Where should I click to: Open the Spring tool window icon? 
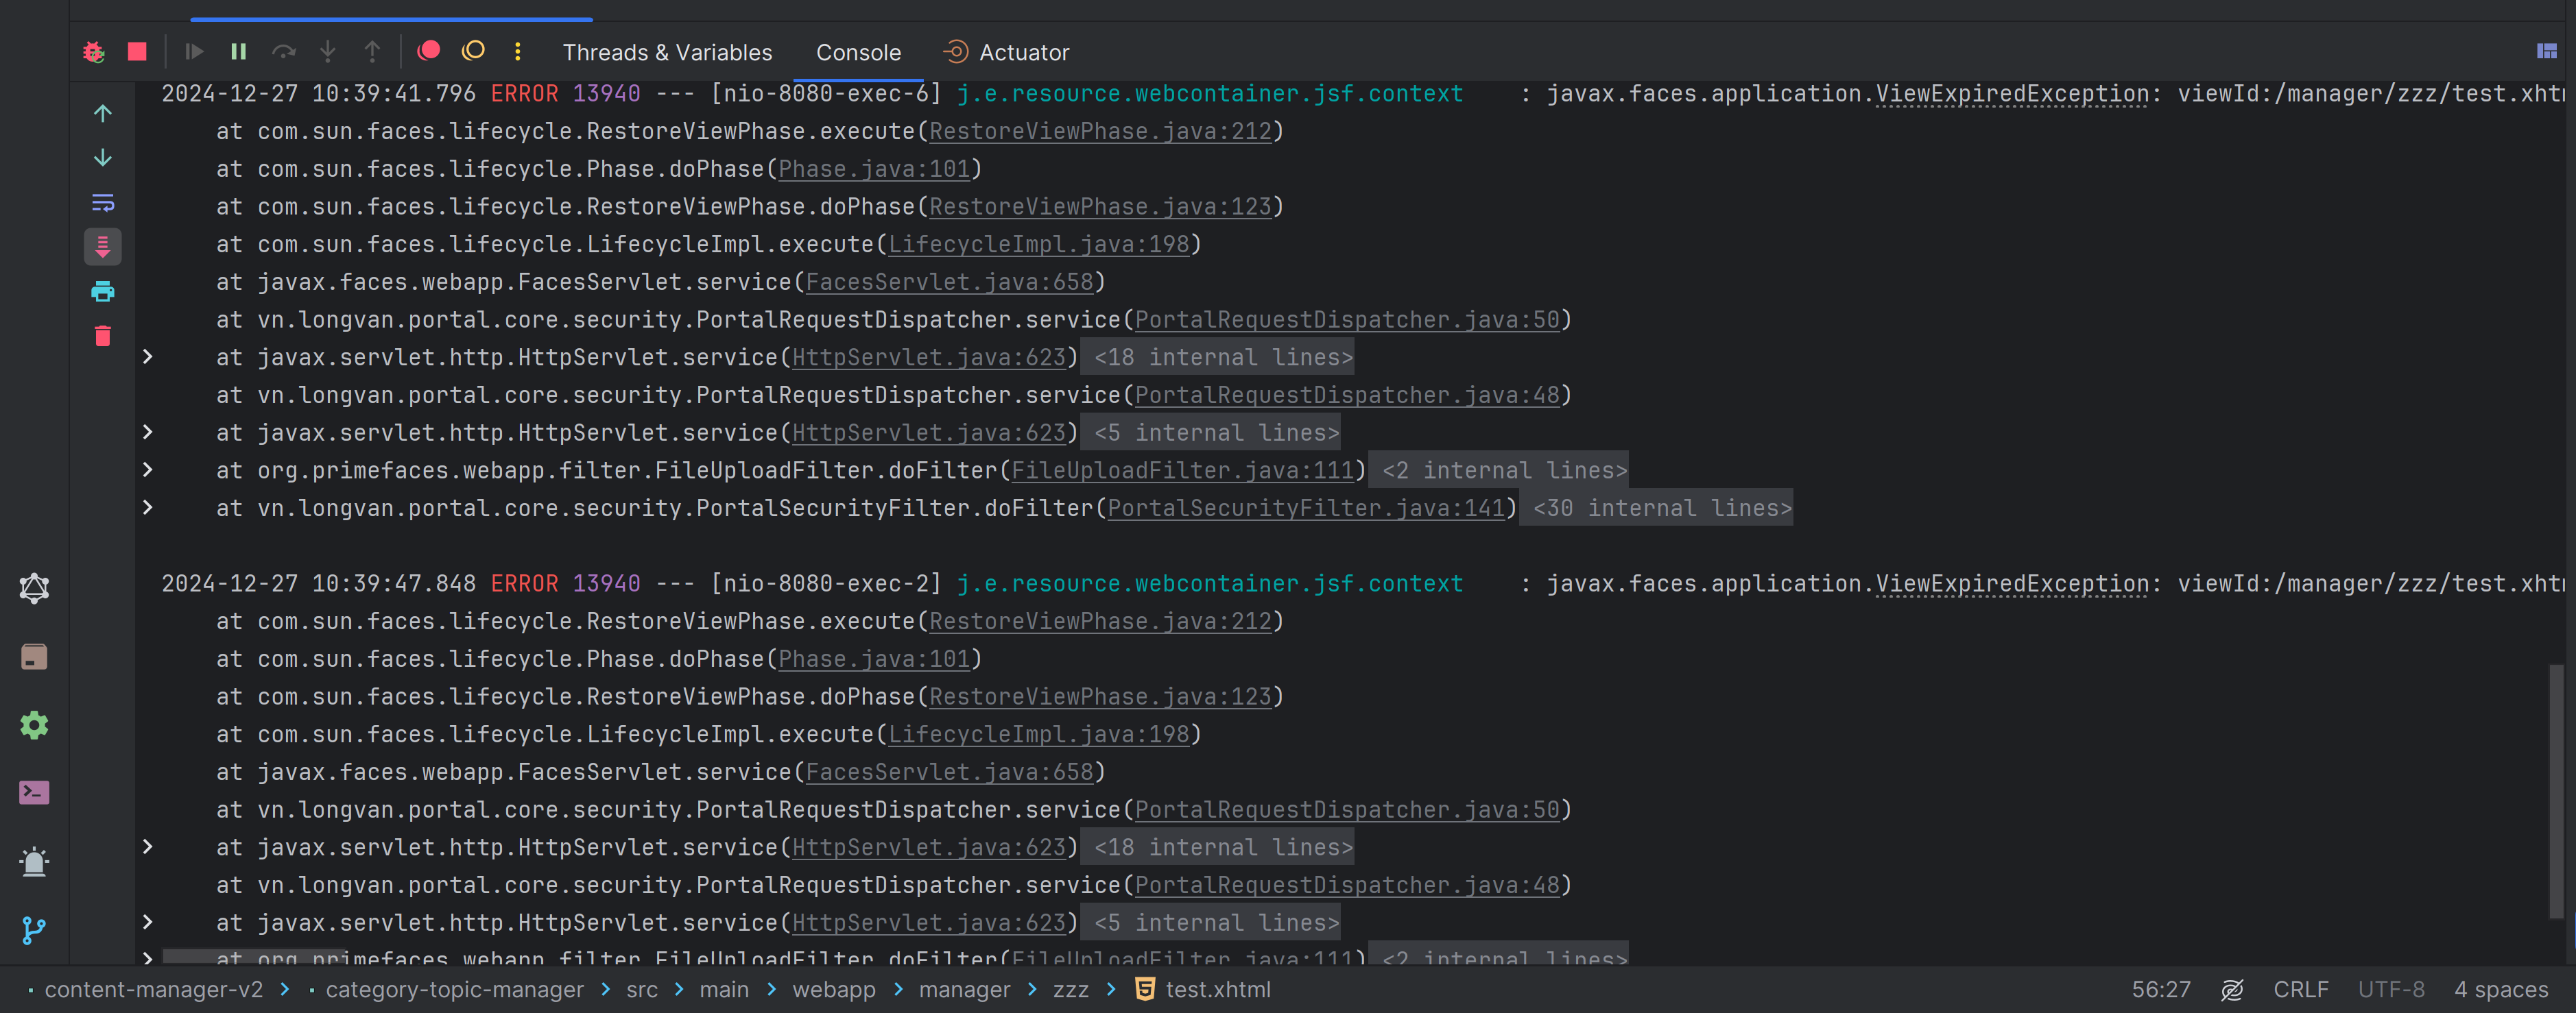pos(34,587)
